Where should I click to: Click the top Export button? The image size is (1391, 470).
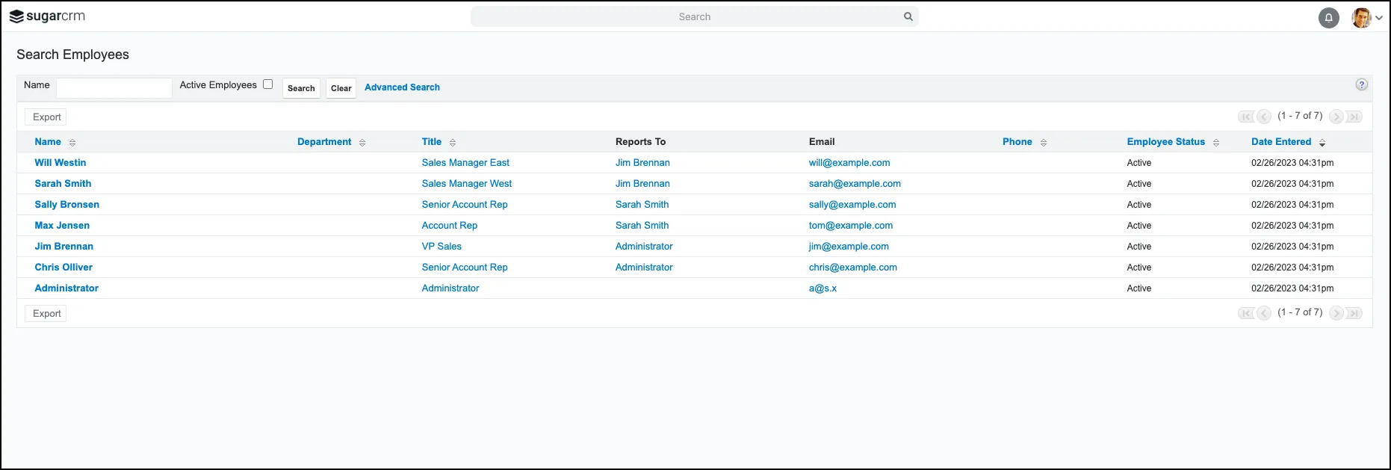tap(46, 117)
